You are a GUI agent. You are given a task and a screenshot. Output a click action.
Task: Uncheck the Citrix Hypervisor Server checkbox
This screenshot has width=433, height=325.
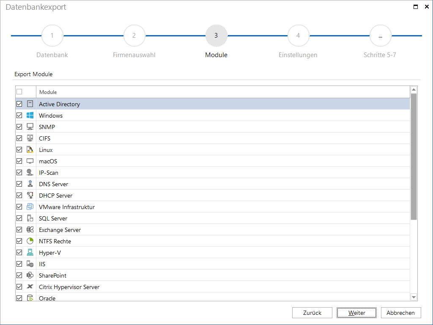click(x=19, y=286)
